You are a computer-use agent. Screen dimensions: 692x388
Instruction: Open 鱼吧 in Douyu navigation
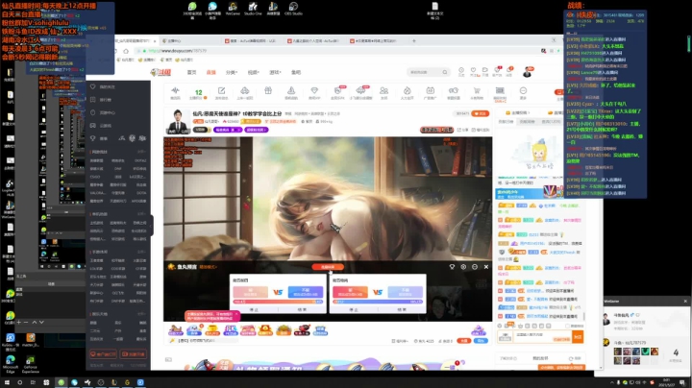pos(296,72)
